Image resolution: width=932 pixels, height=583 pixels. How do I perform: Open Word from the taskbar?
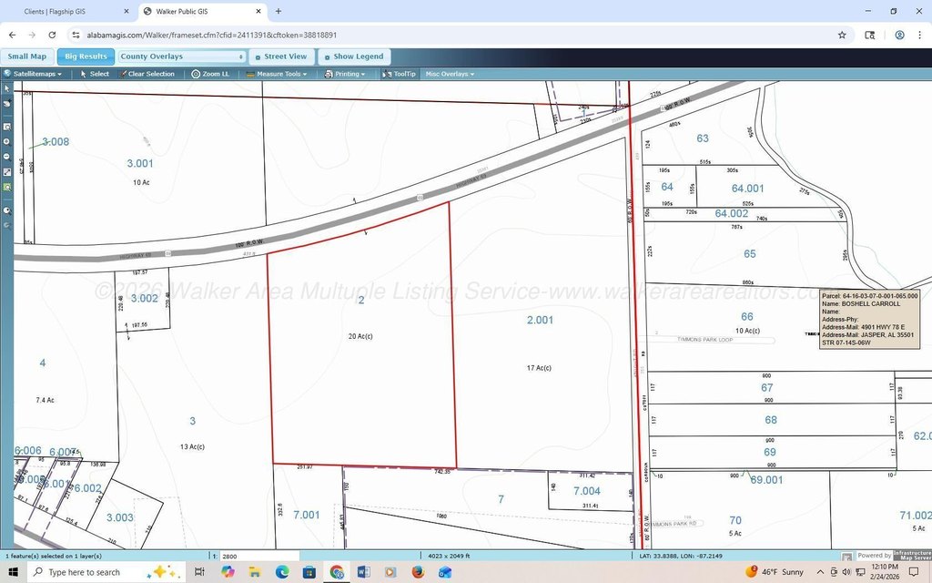coord(363,572)
